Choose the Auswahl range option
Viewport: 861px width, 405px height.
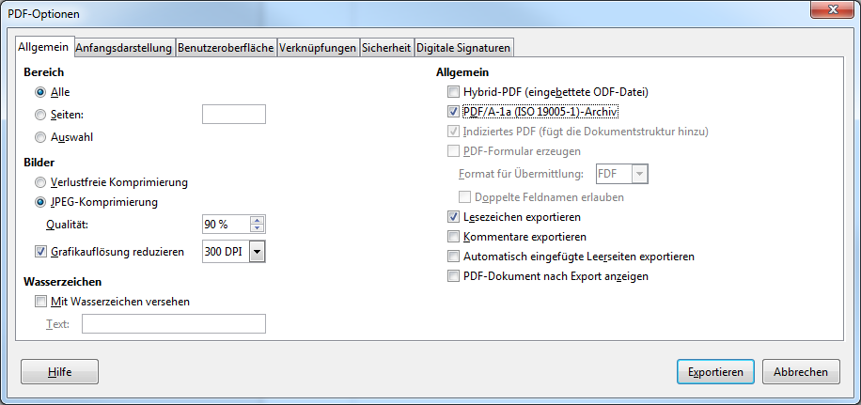pos(40,137)
